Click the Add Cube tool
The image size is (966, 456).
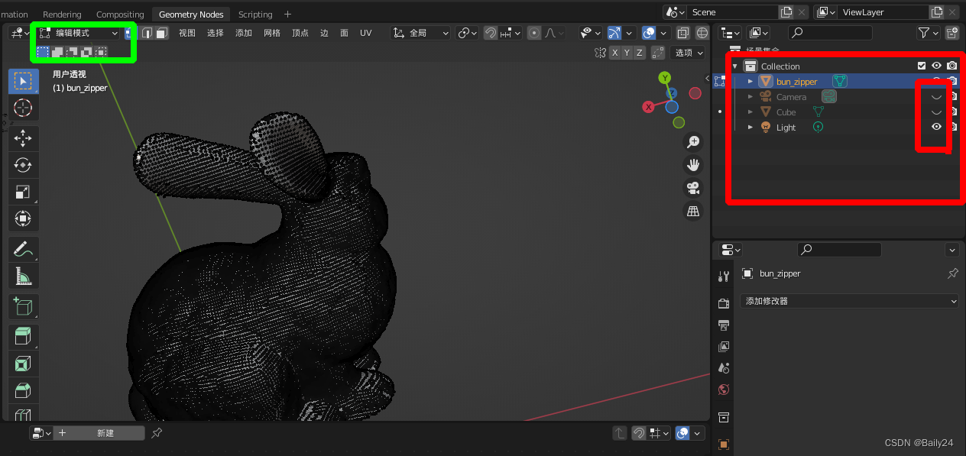coord(23,307)
